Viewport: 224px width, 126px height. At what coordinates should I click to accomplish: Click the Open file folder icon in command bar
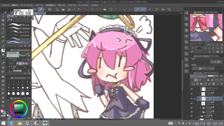(63, 10)
